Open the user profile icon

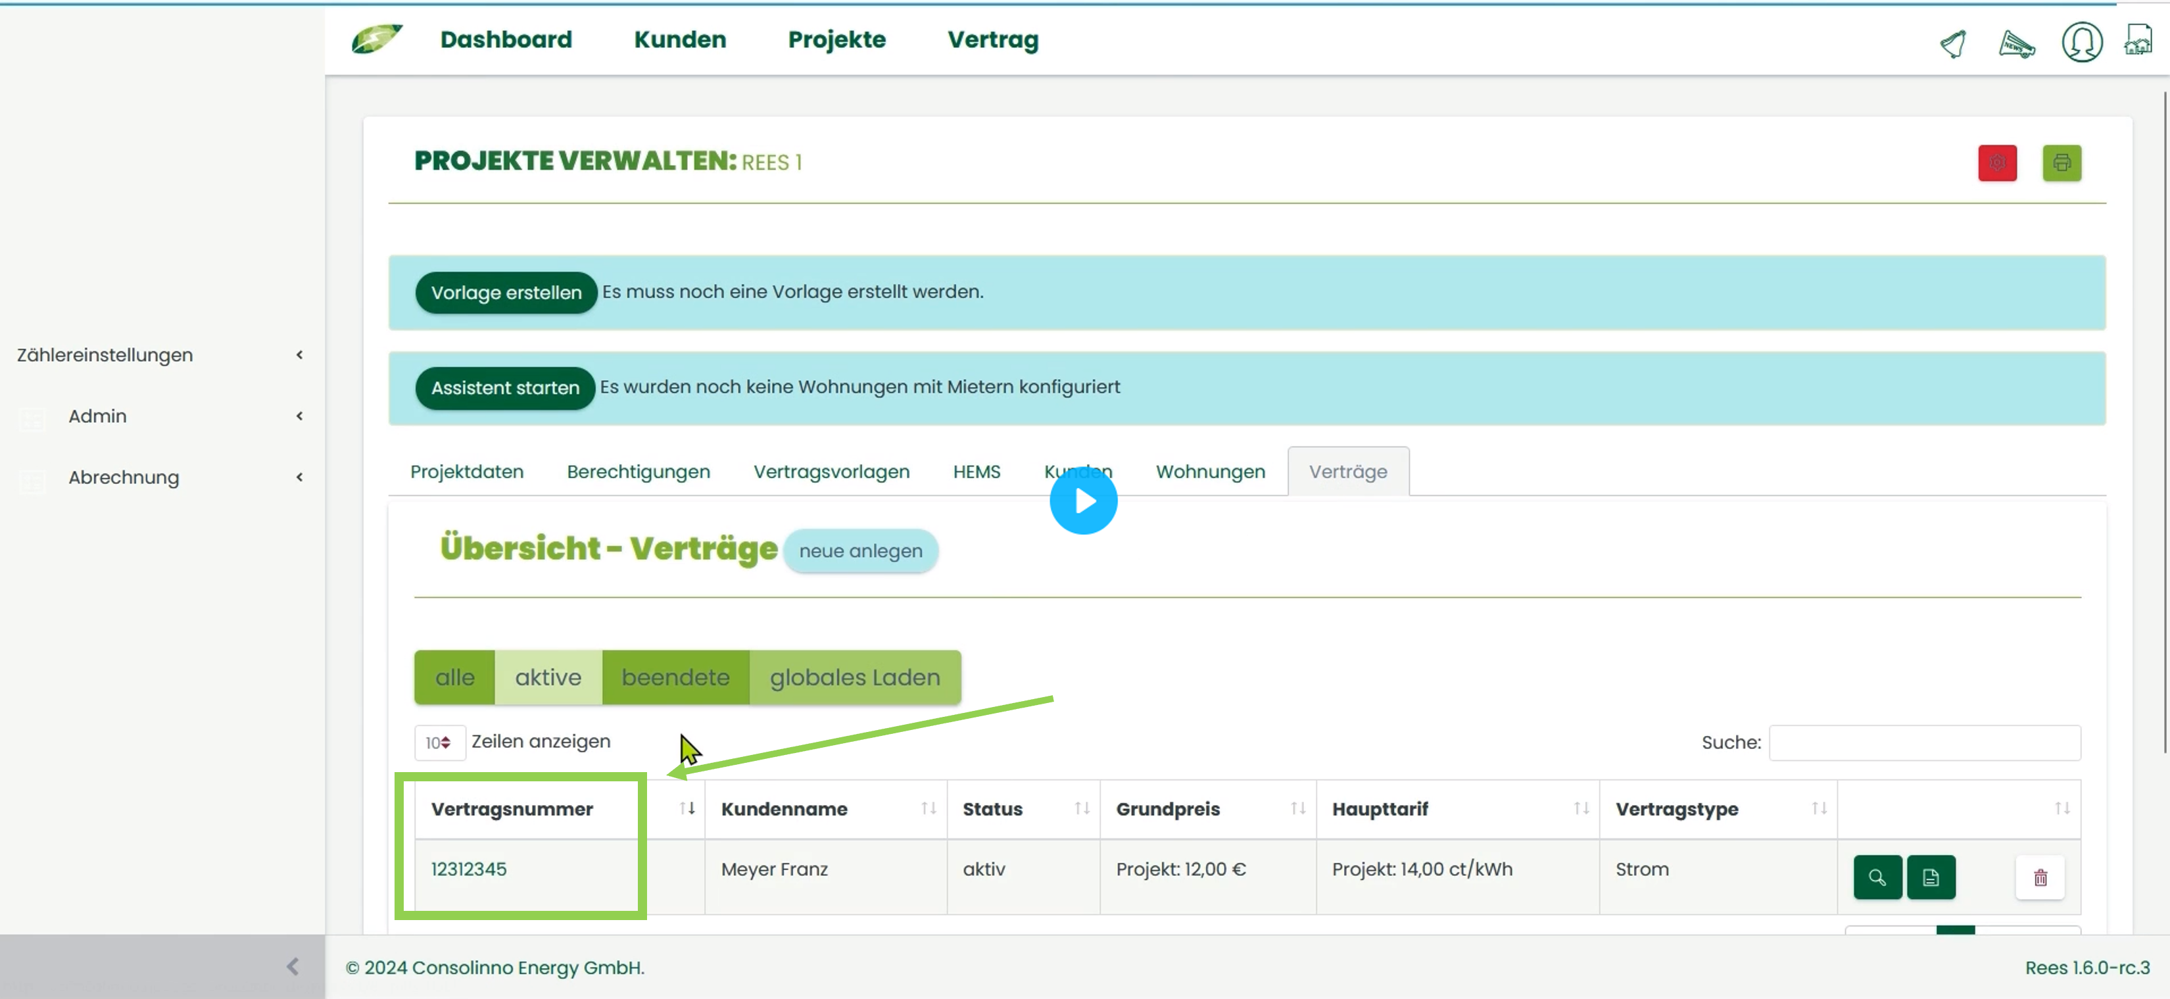click(2081, 42)
